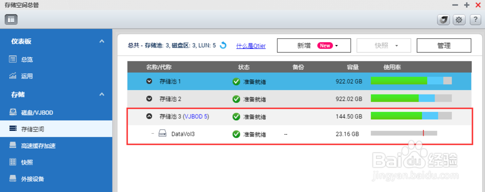This screenshot has width=485, height=192.
Task: Click the 名称/代称 column header
Action: [x=159, y=67]
